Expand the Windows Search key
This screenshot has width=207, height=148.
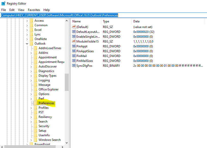pyautogui.click(x=31, y=140)
